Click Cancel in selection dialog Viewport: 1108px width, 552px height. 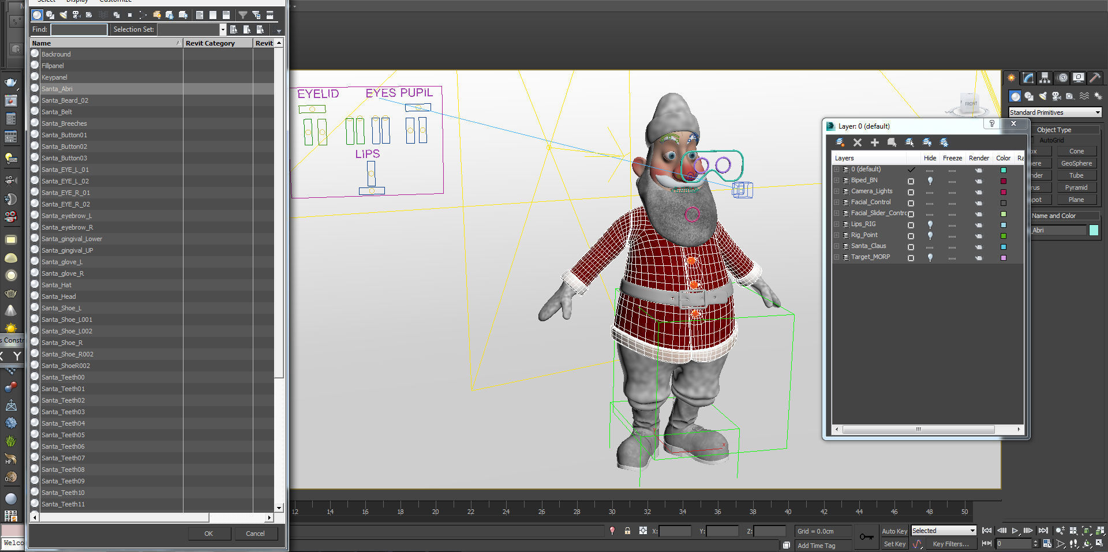click(255, 534)
